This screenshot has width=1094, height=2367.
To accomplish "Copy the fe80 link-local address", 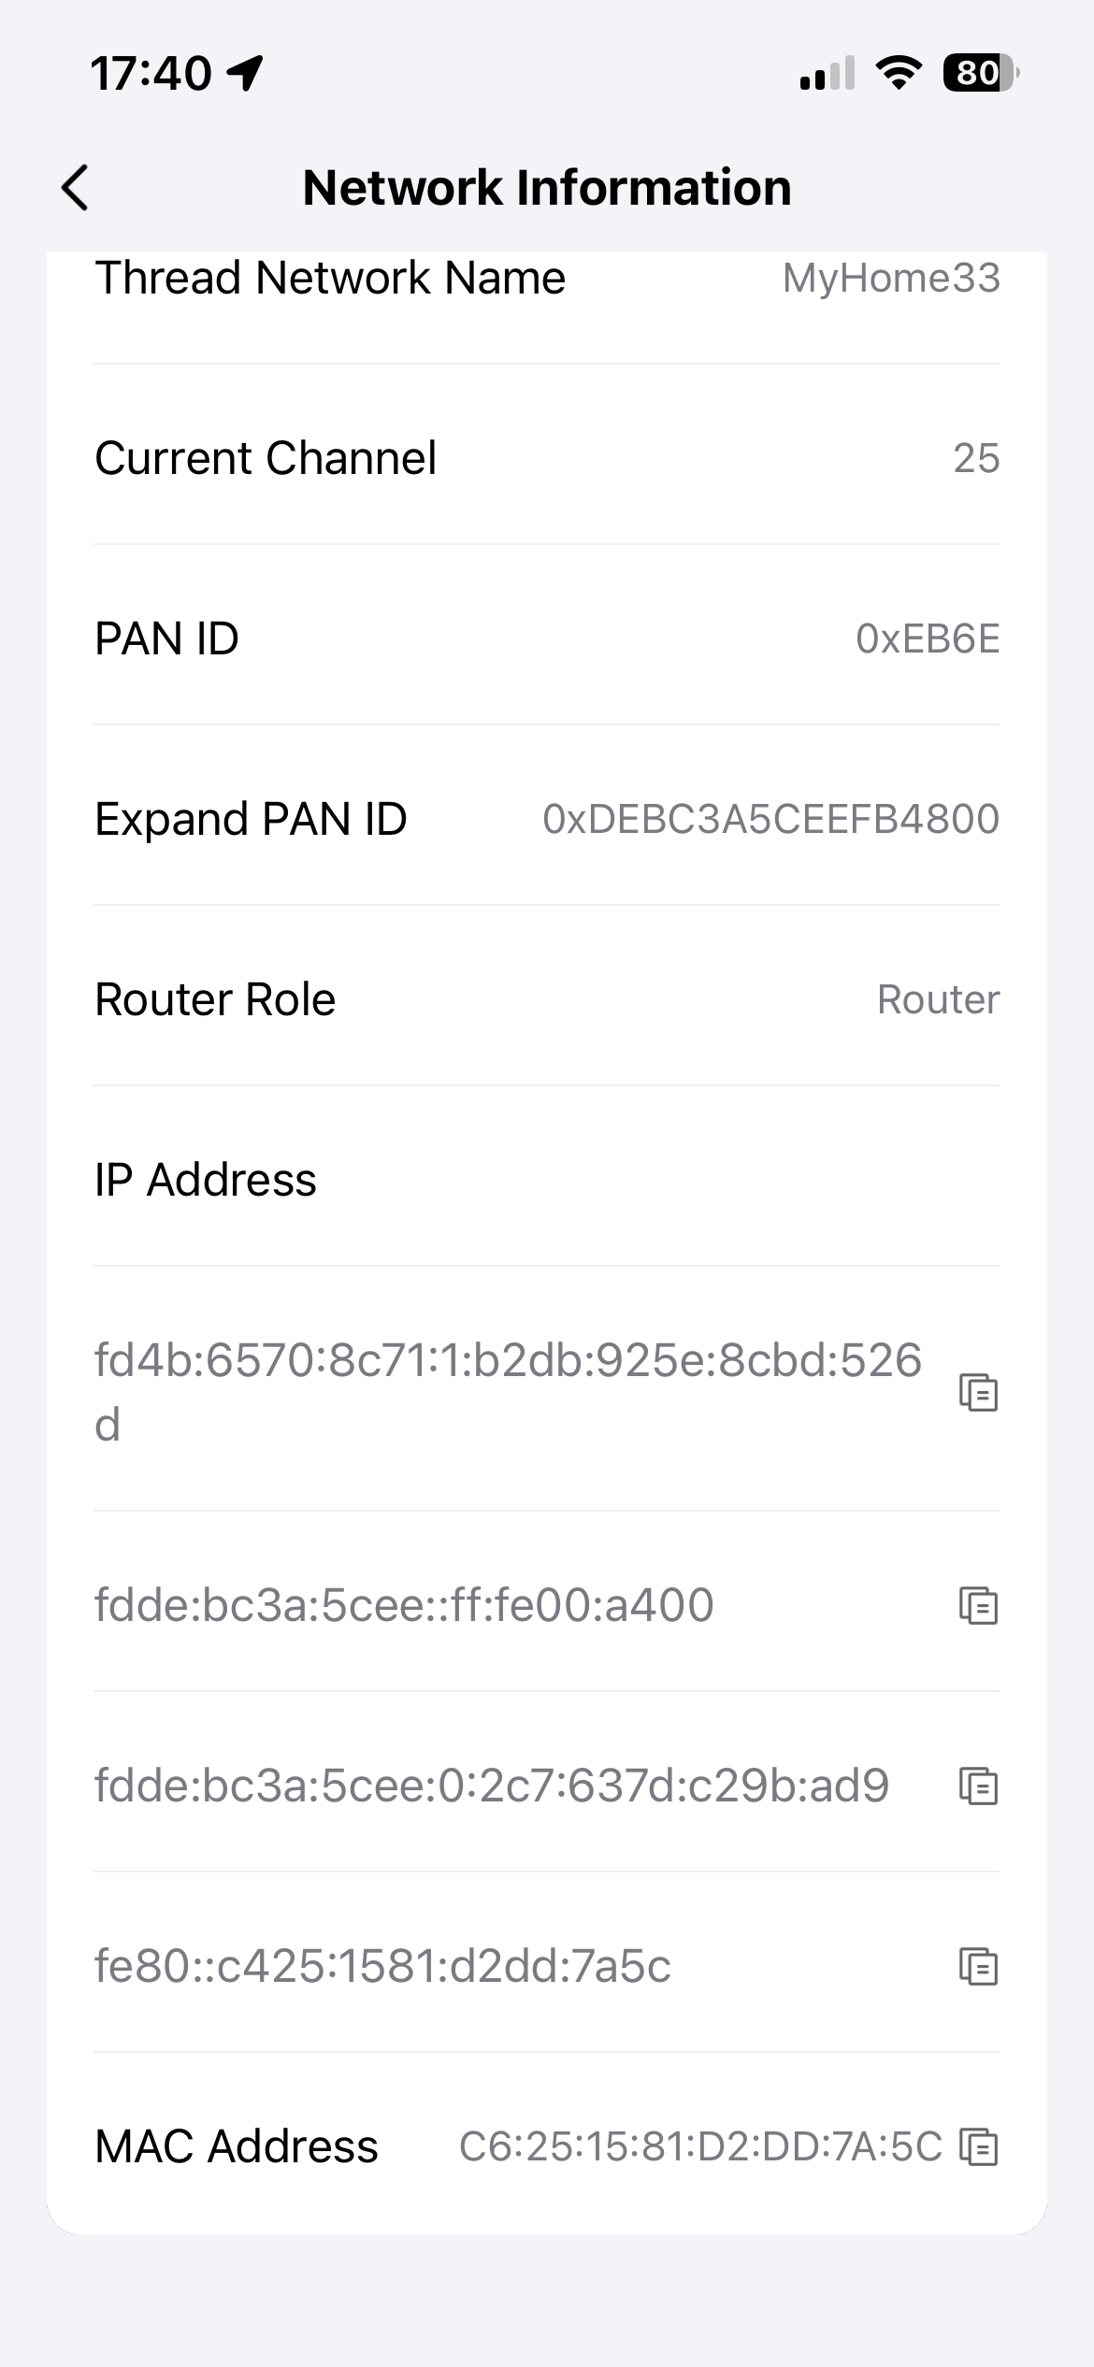I will tap(978, 1967).
